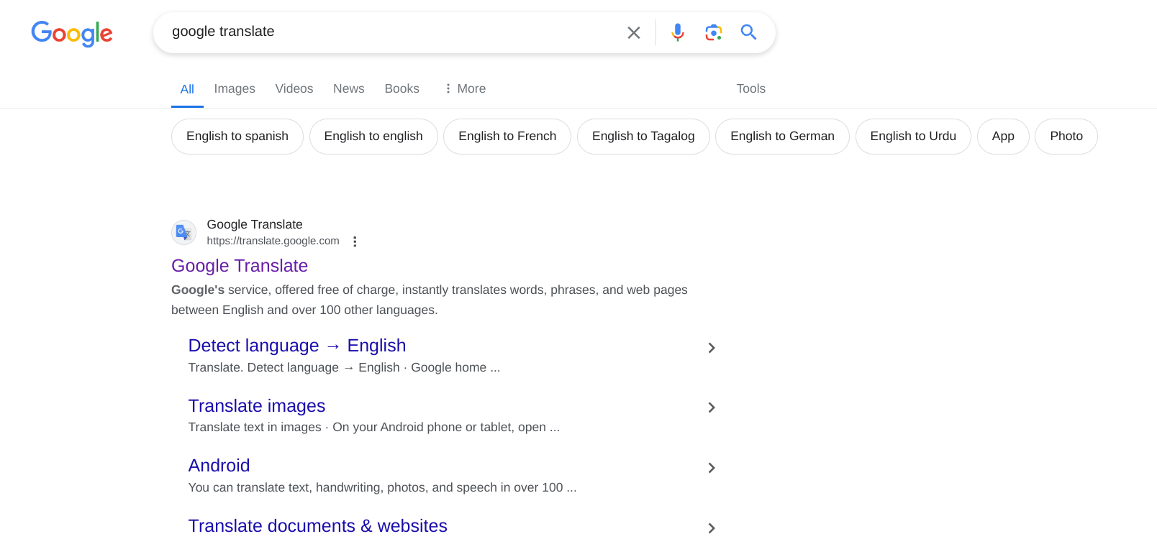Screen dimensions: 1157x539
Task: Expand the Android sitelink chevron
Action: [x=712, y=468]
